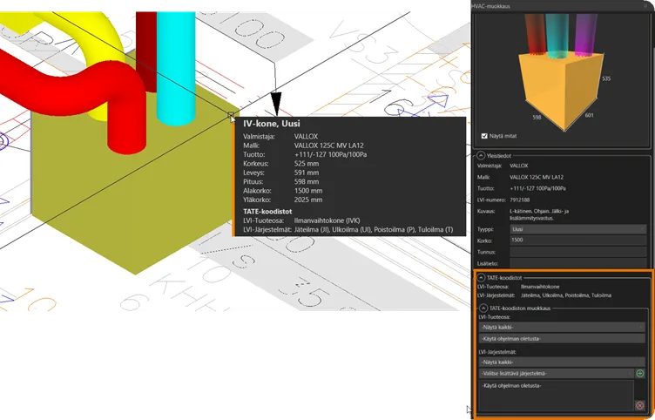Image resolution: width=655 pixels, height=420 pixels.
Task: Click the red remove system icon
Action: 640,404
